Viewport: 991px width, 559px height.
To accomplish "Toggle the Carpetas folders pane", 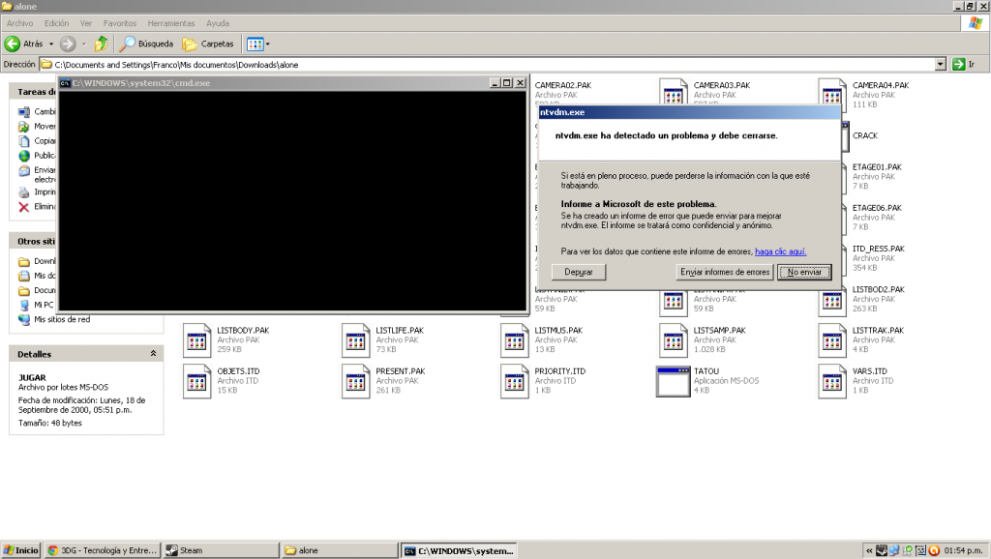I will coord(209,44).
